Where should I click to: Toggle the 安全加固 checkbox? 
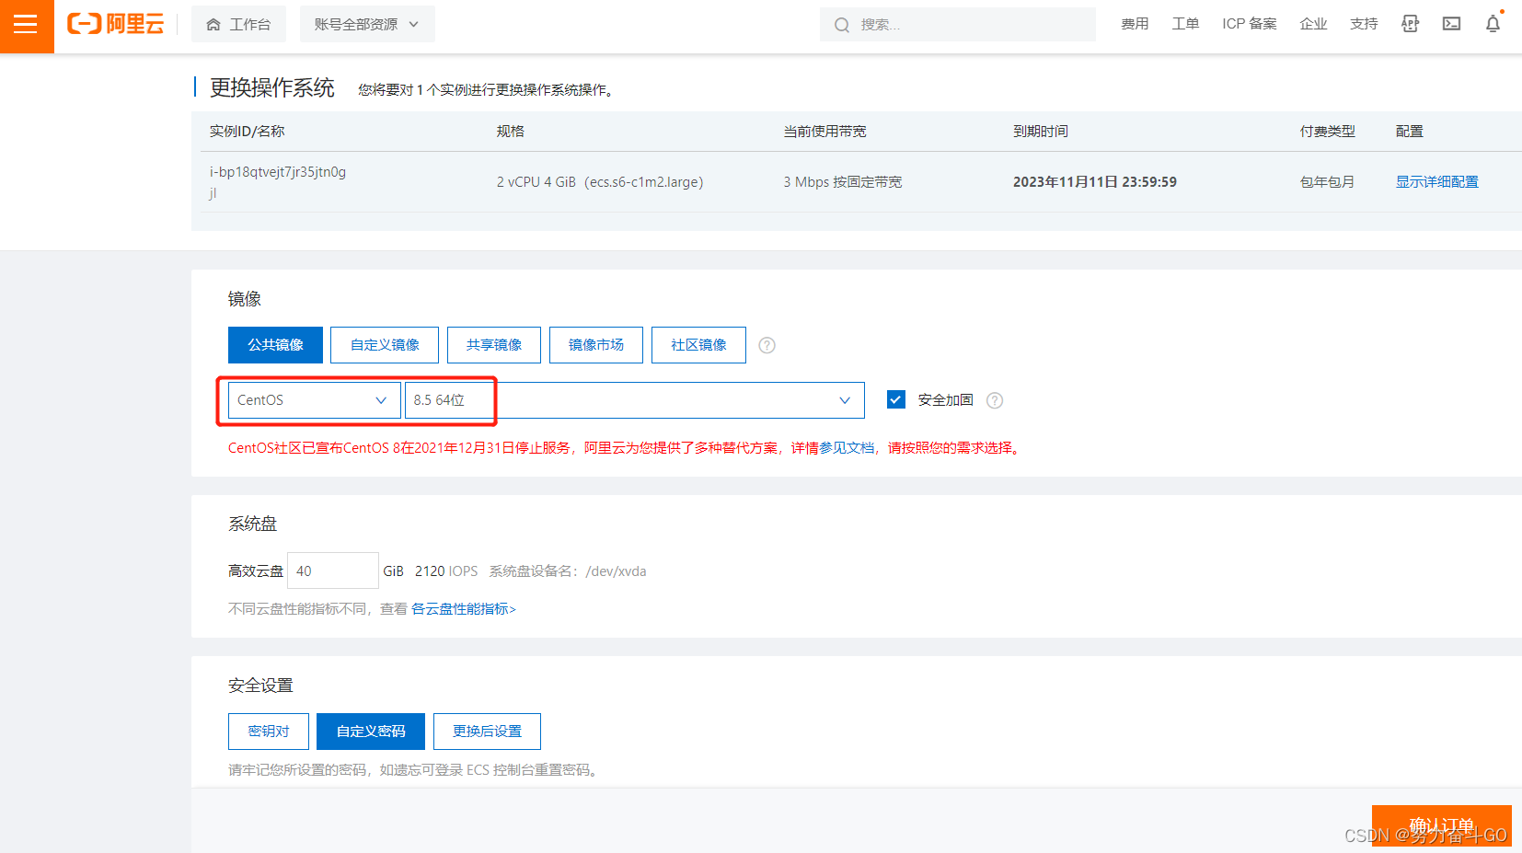896,400
